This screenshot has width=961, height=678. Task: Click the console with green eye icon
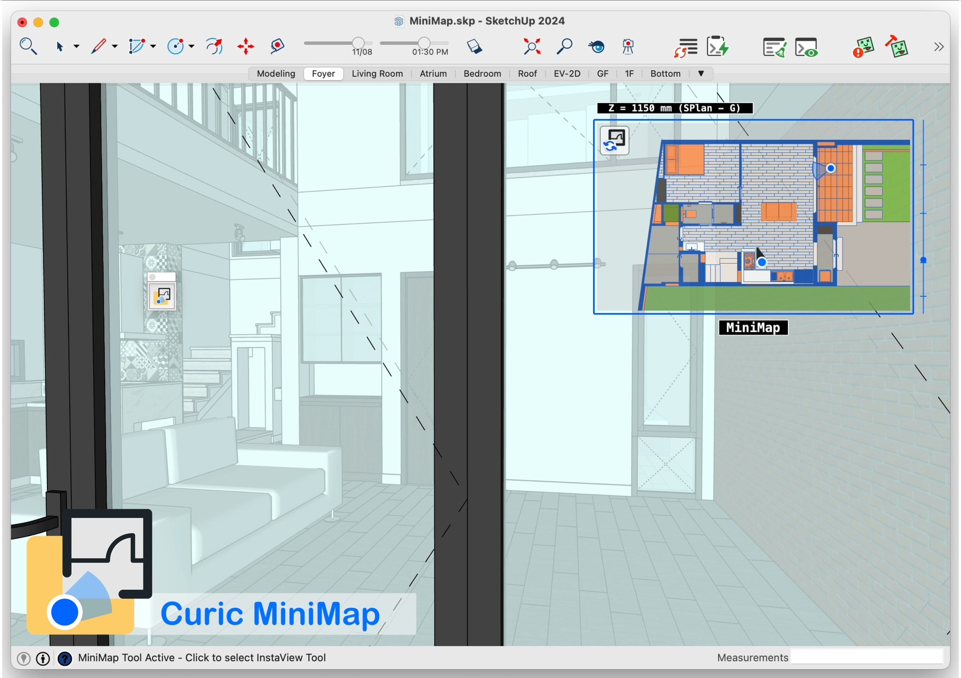point(807,47)
